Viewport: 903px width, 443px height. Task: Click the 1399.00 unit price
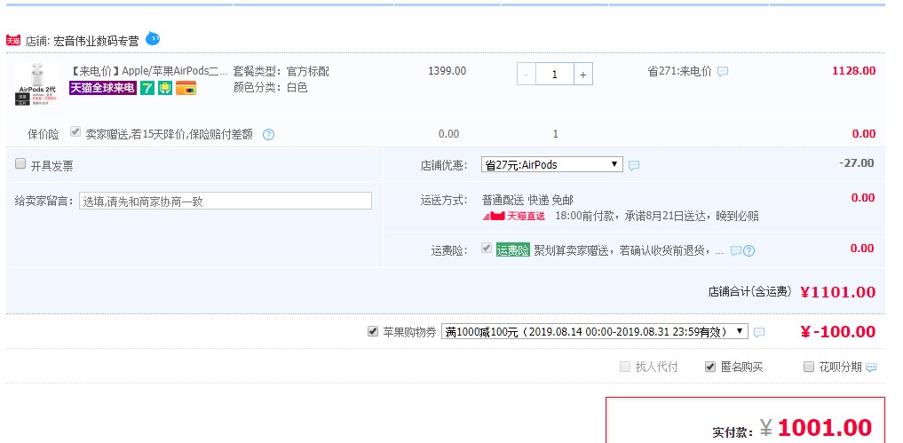447,71
